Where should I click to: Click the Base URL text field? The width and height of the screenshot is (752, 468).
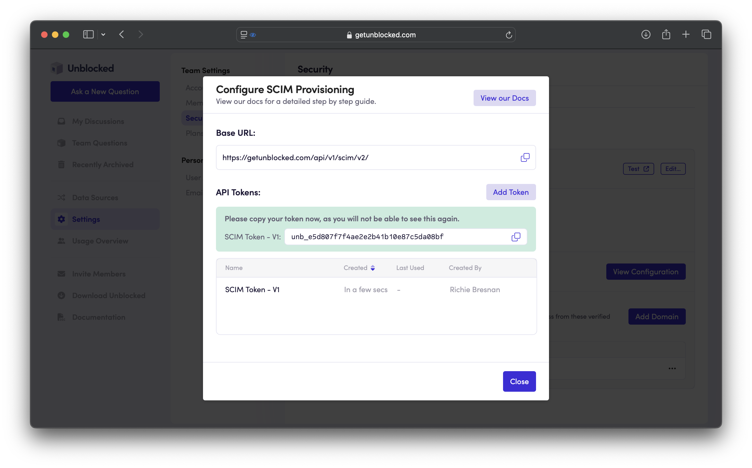(x=376, y=157)
